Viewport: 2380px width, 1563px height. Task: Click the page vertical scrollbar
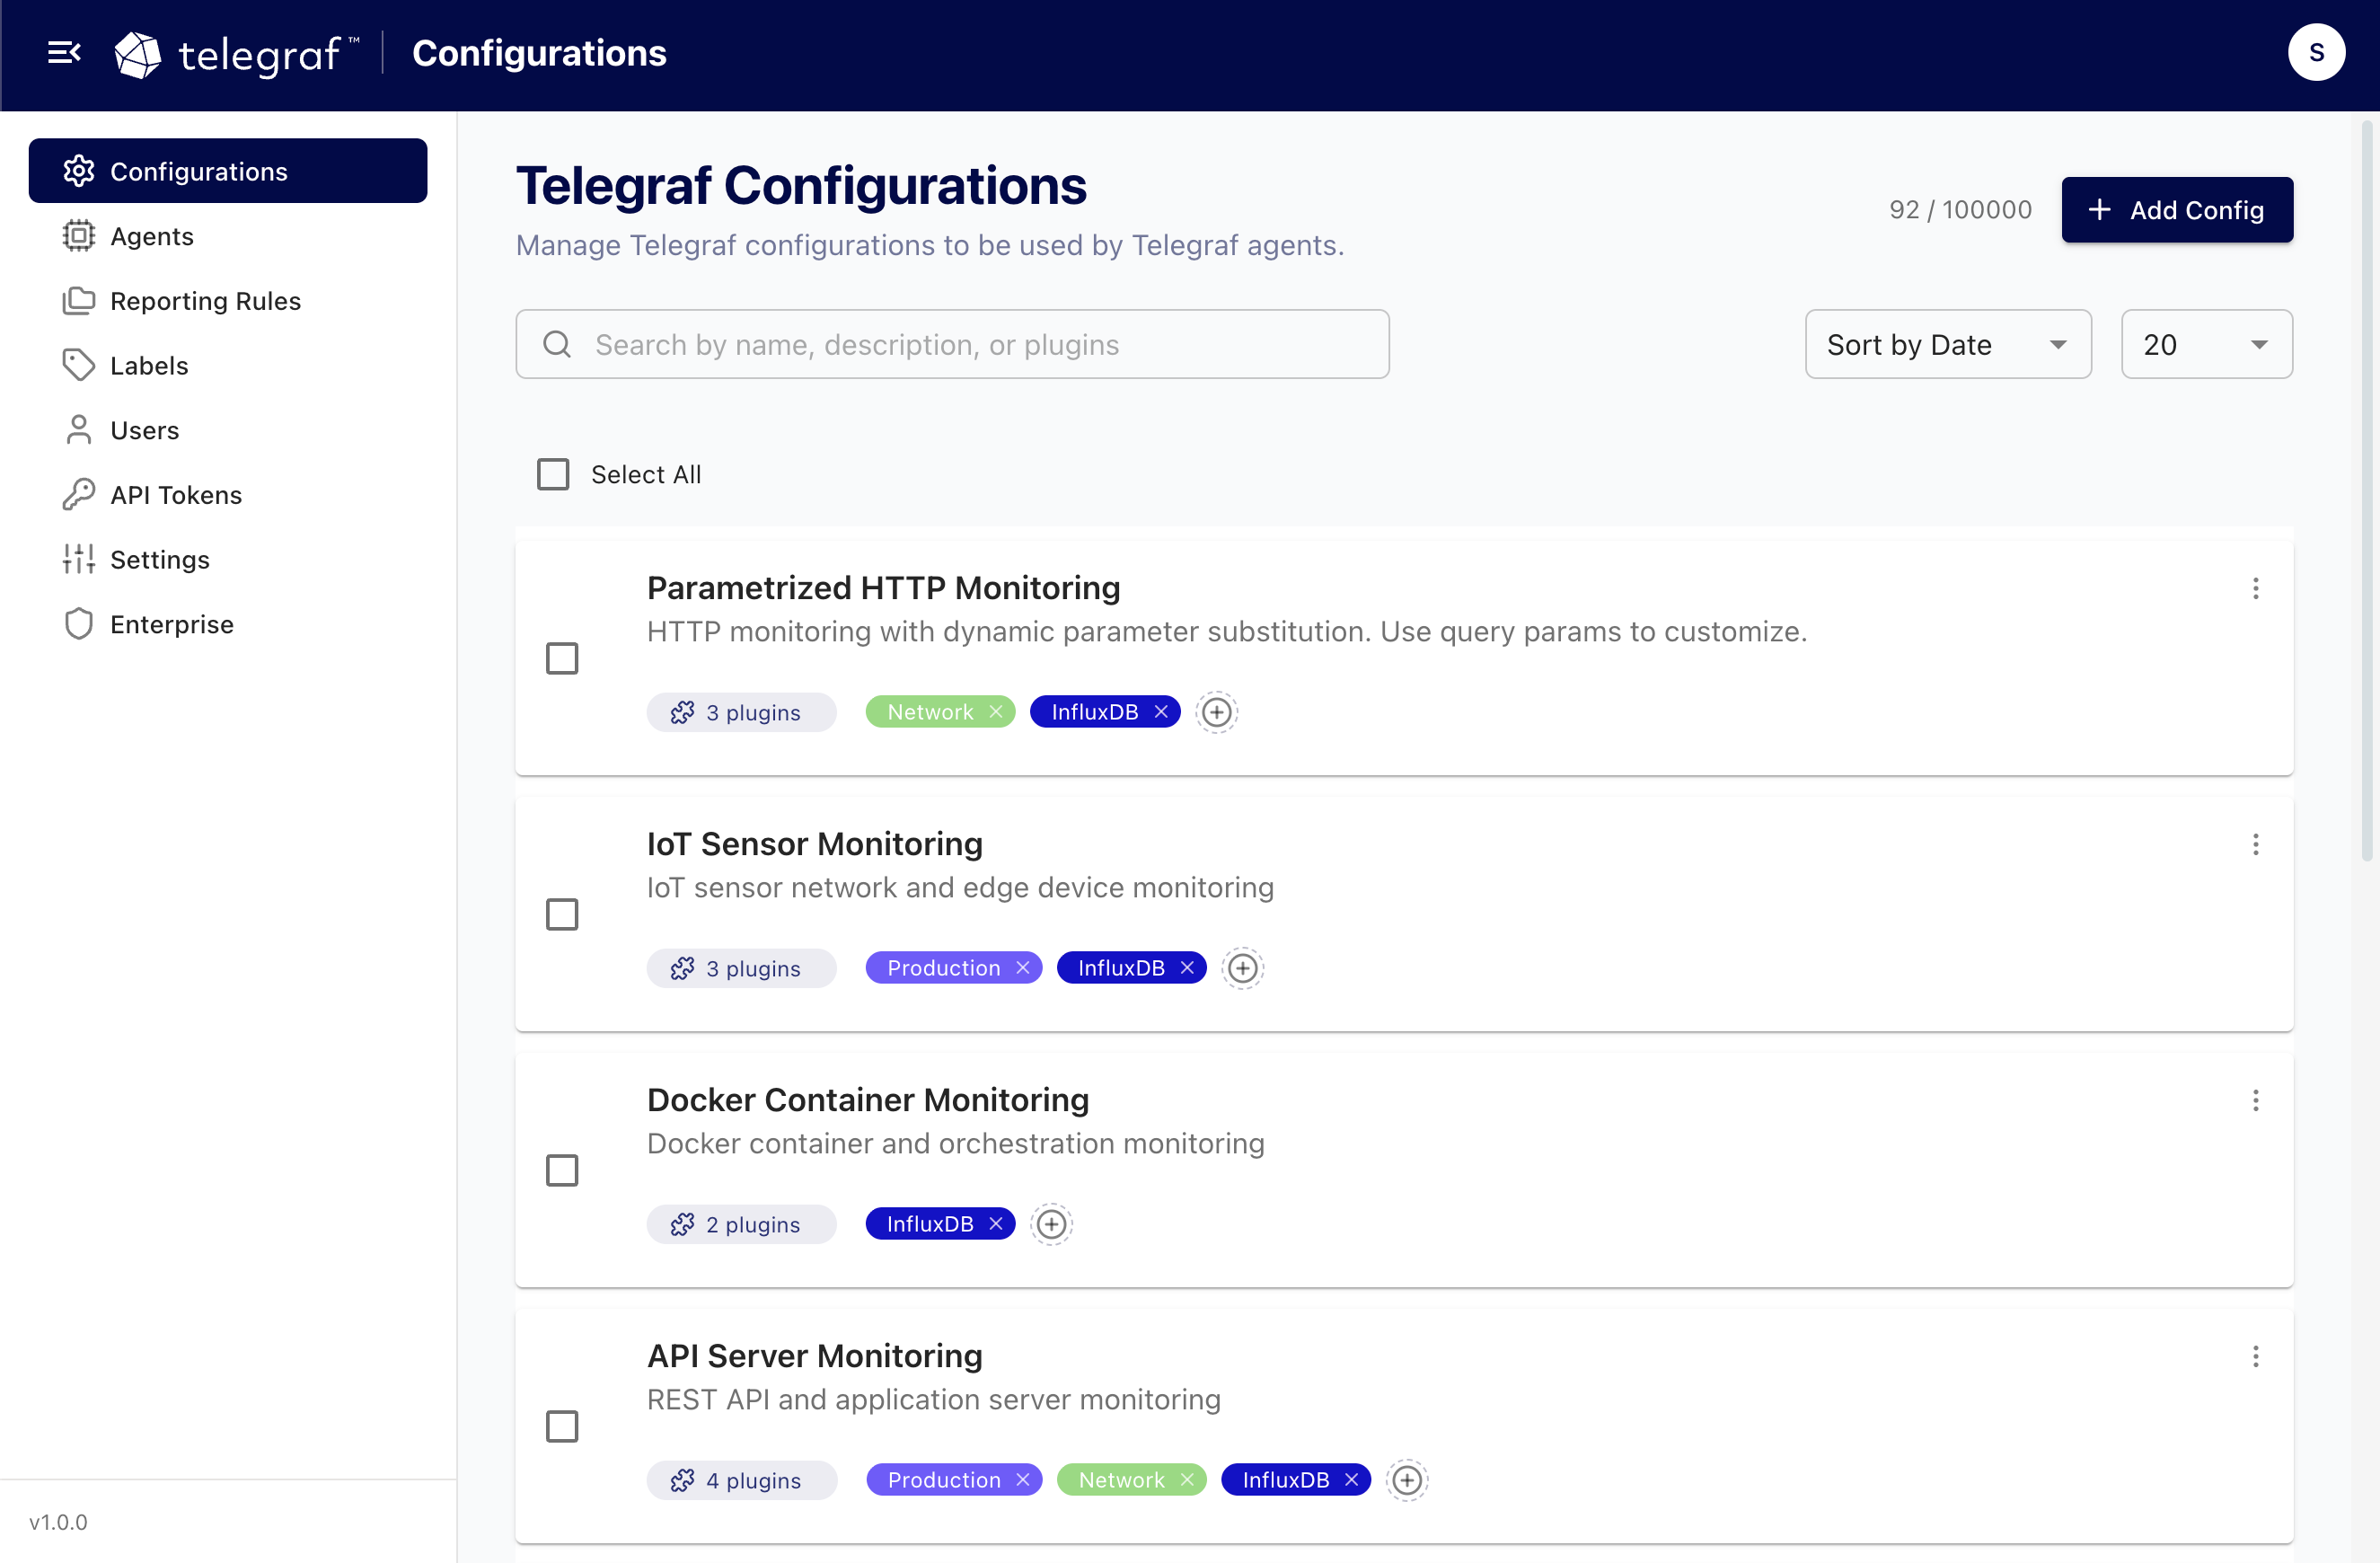click(x=2367, y=490)
